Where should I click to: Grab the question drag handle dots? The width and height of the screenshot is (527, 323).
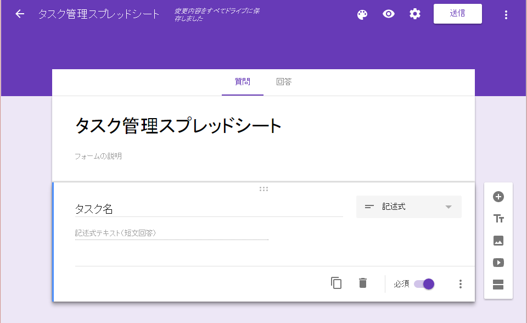(263, 189)
